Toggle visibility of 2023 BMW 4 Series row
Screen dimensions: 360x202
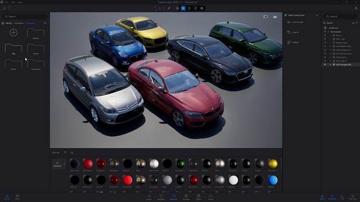[325, 47]
